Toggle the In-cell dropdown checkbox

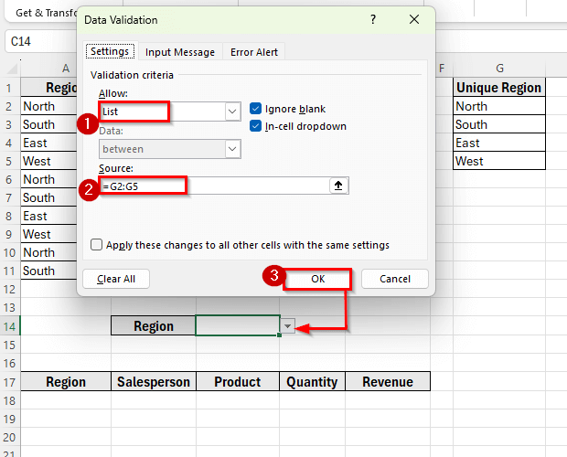255,126
